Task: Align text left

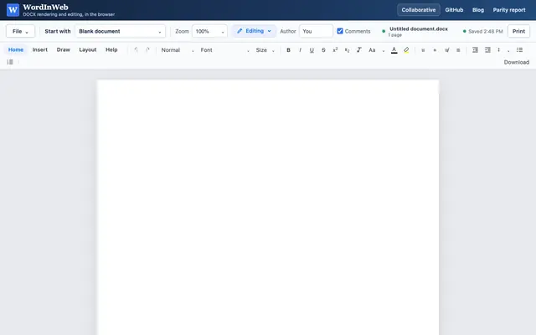Action: coord(423,50)
